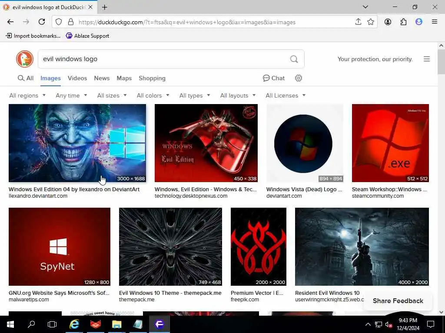445x333 pixels.
Task: Open the Windows Vista Dead Logo thumbnail
Action: [305, 143]
